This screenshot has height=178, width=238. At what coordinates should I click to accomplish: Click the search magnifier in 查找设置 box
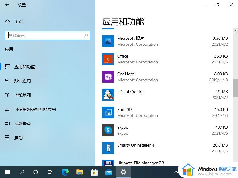86,36
